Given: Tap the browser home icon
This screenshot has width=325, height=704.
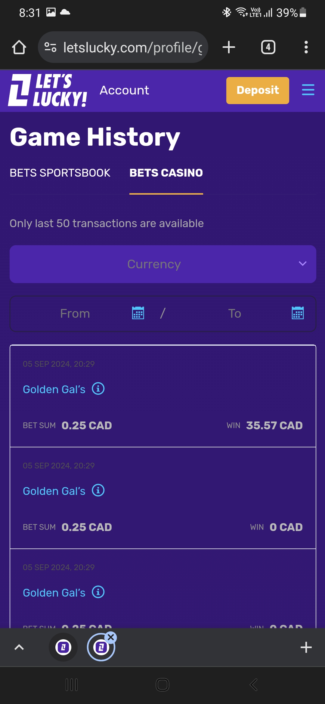Looking at the screenshot, I should (19, 47).
